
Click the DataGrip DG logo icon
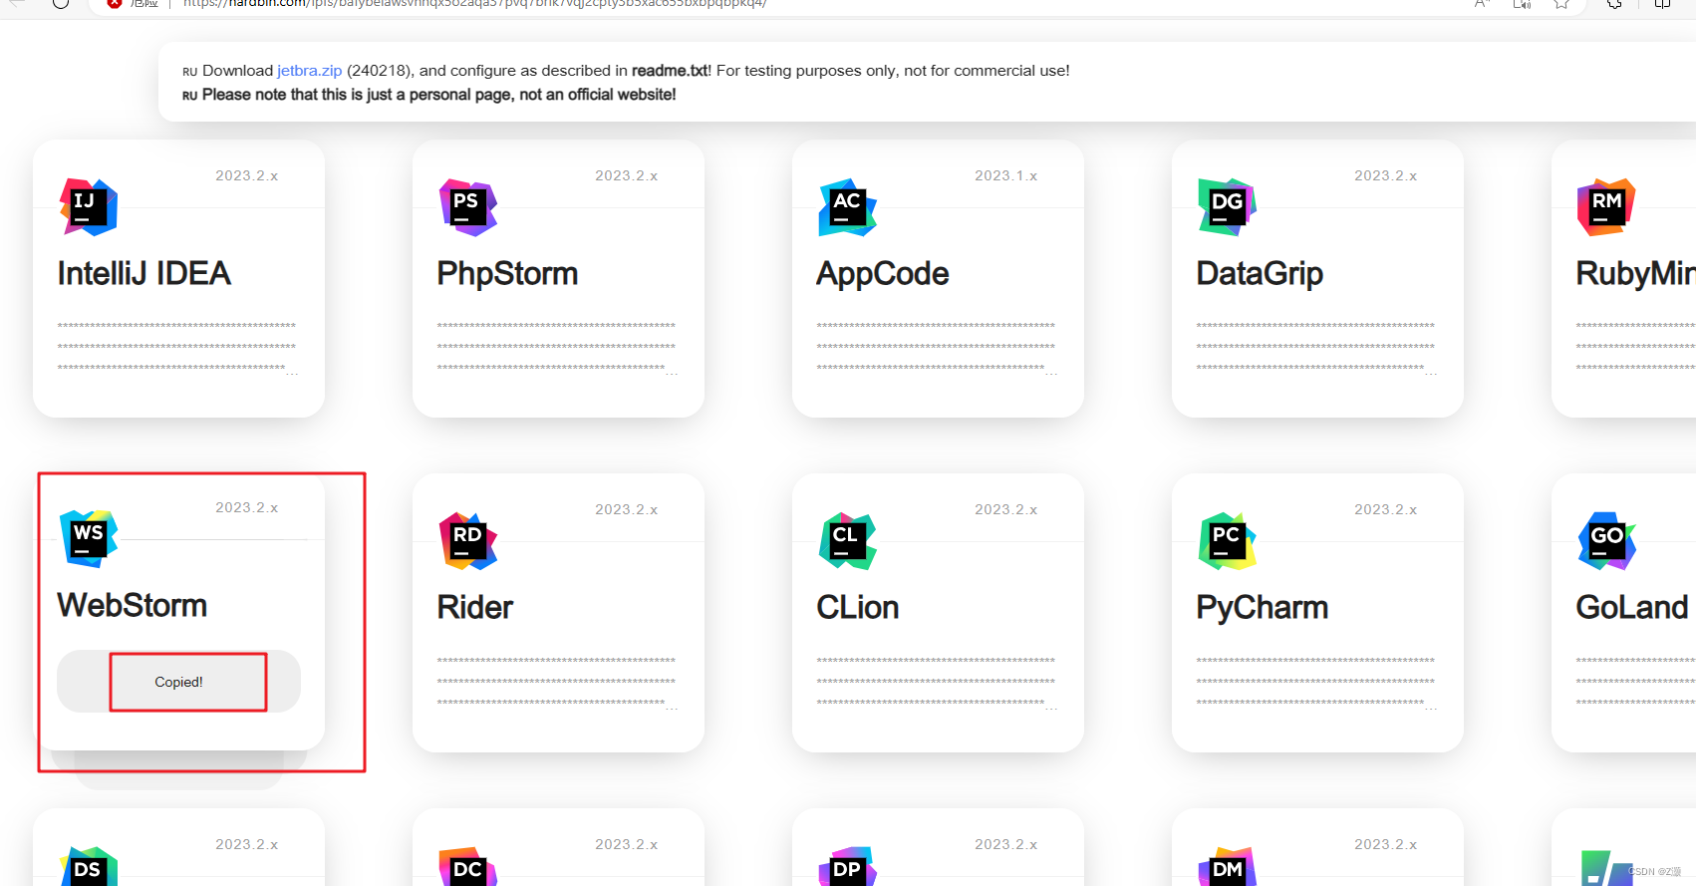click(1228, 207)
